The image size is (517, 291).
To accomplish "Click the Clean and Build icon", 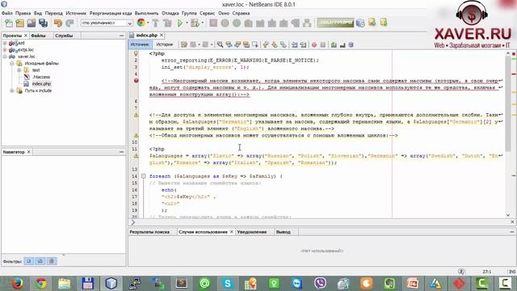I will (x=167, y=23).
